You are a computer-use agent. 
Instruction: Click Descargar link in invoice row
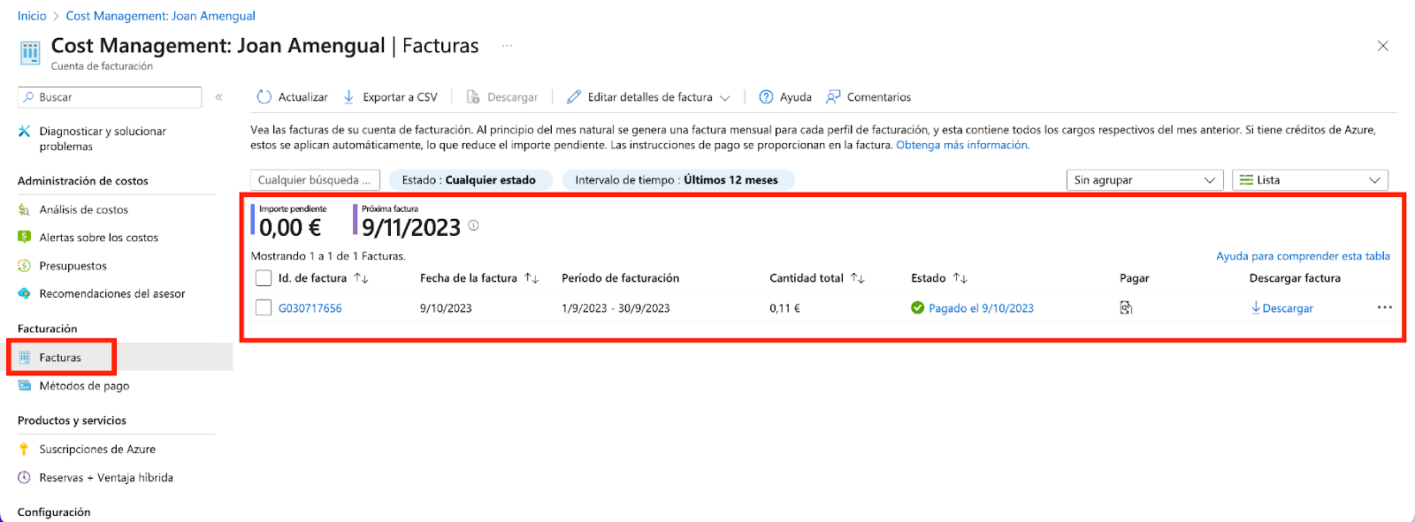[x=1282, y=308]
